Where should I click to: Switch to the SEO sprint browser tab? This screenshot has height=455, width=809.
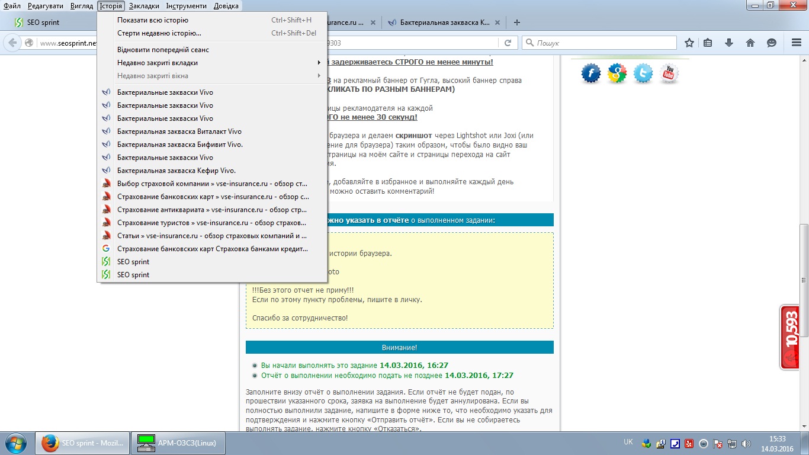point(50,23)
